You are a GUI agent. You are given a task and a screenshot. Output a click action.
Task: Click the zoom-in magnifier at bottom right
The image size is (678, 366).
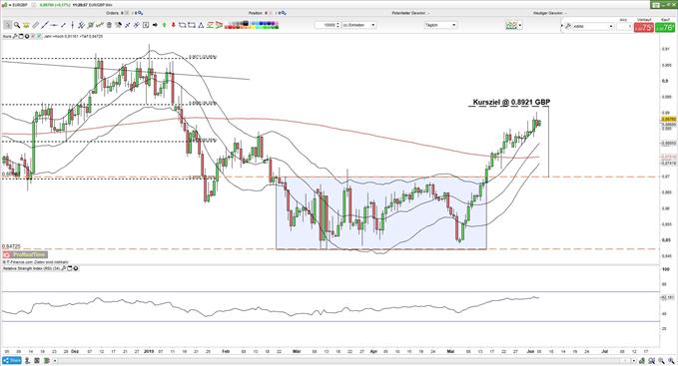pos(671,360)
